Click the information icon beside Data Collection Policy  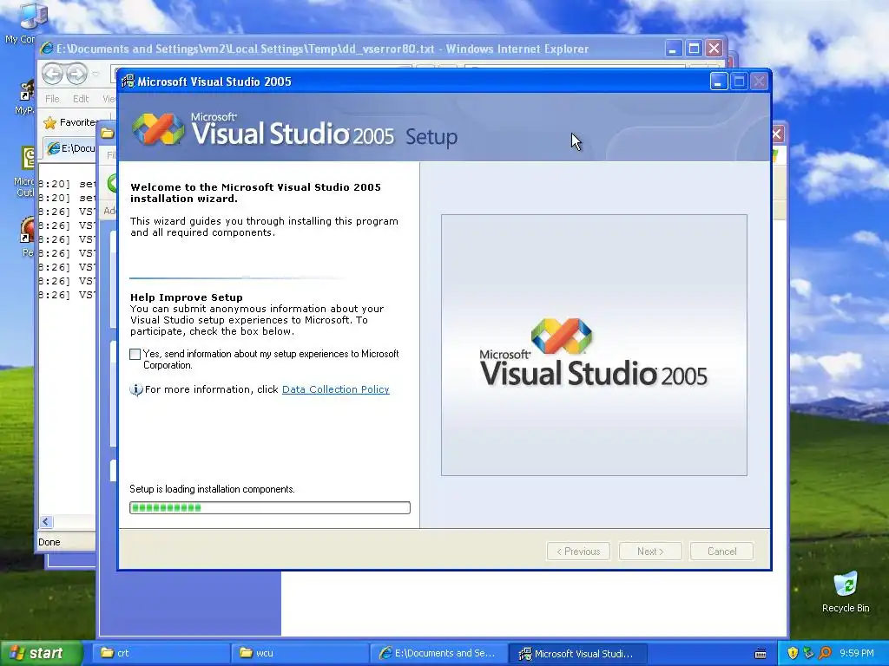136,389
